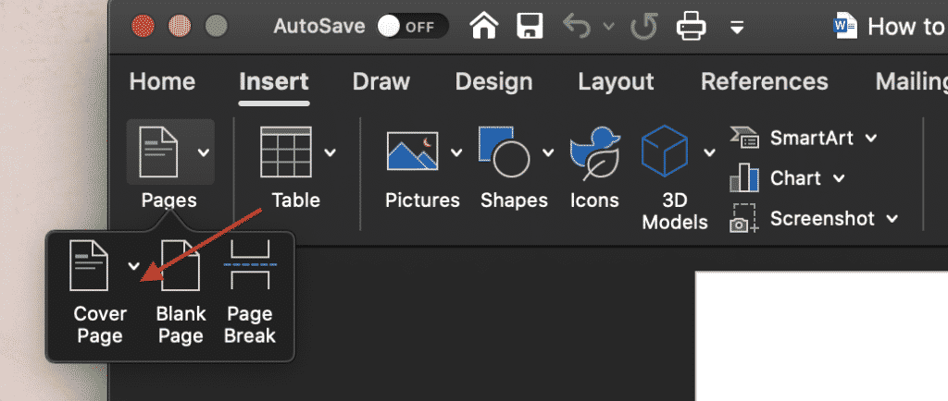
Task: Click the Undo arrow icon
Action: pos(576,26)
